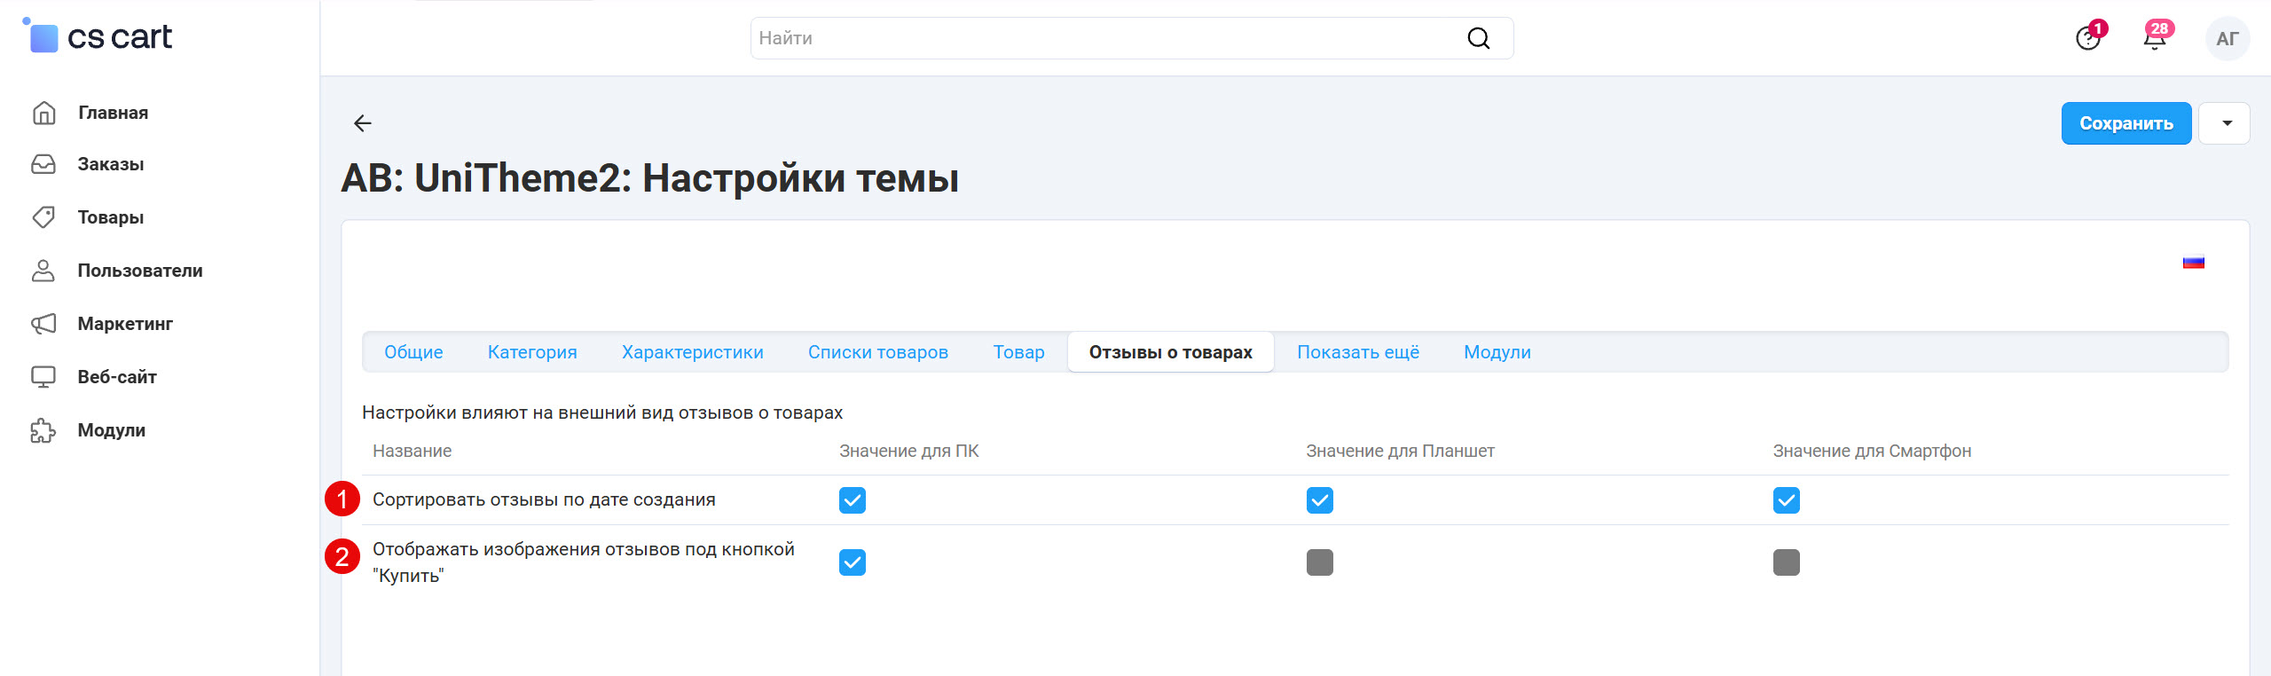Switch to the Категория tab
This screenshot has width=2271, height=676.
(532, 352)
